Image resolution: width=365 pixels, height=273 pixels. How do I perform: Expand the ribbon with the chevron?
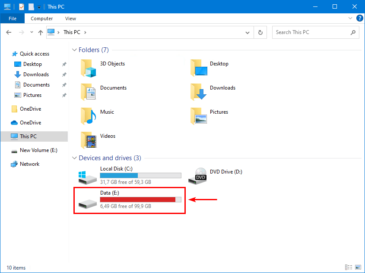[x=350, y=18]
